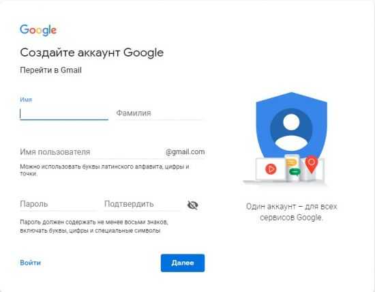Image resolution: width=375 pixels, height=292 pixels.
Task: Select the Подтвердить confirm password field
Action: (142, 204)
